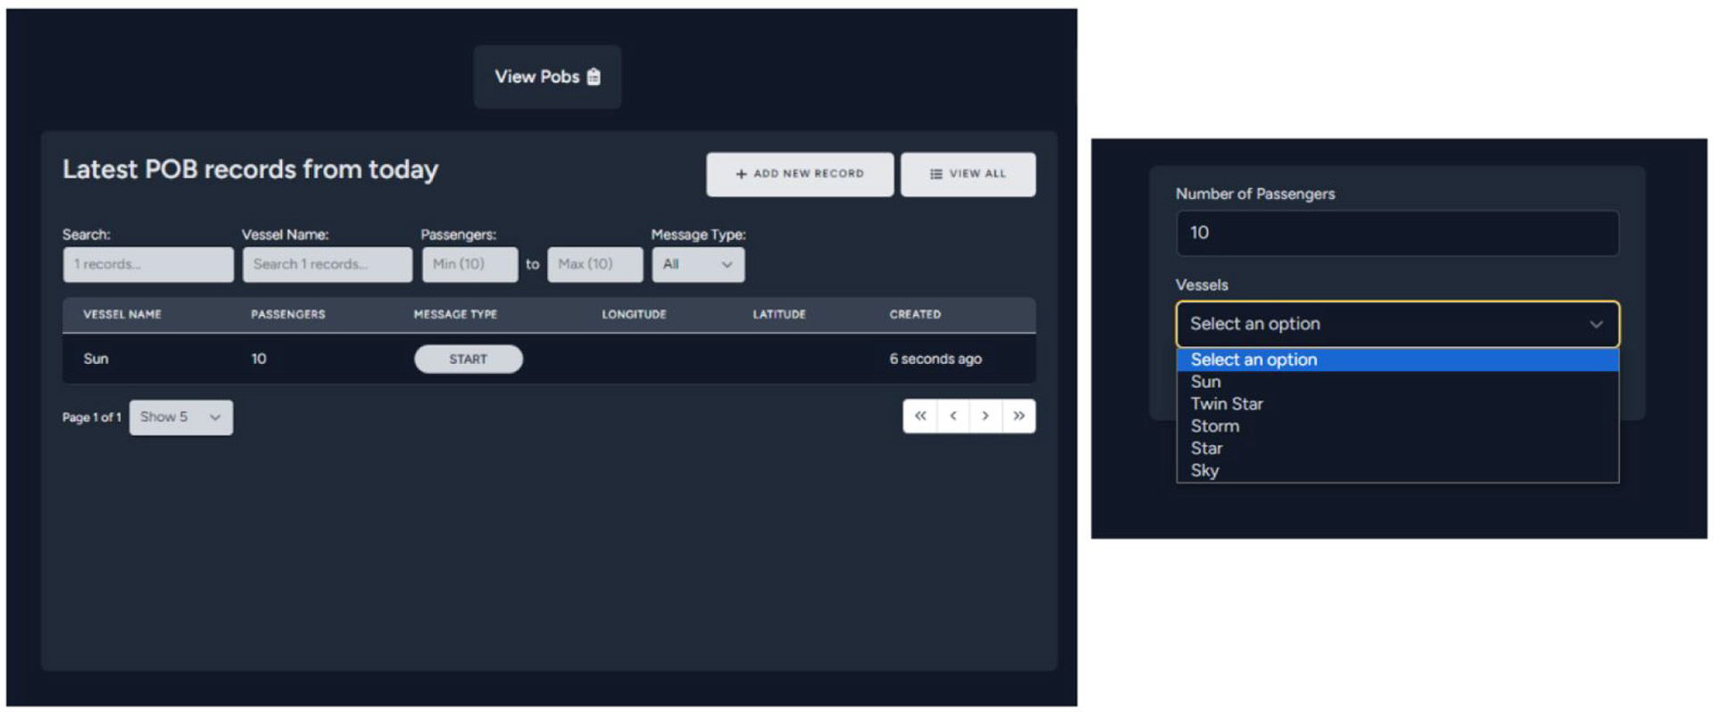Select Sky in the vessel options
This screenshot has width=1714, height=712.
coord(1204,470)
